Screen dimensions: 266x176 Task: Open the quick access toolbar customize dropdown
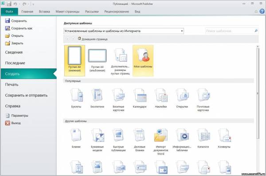33,4
